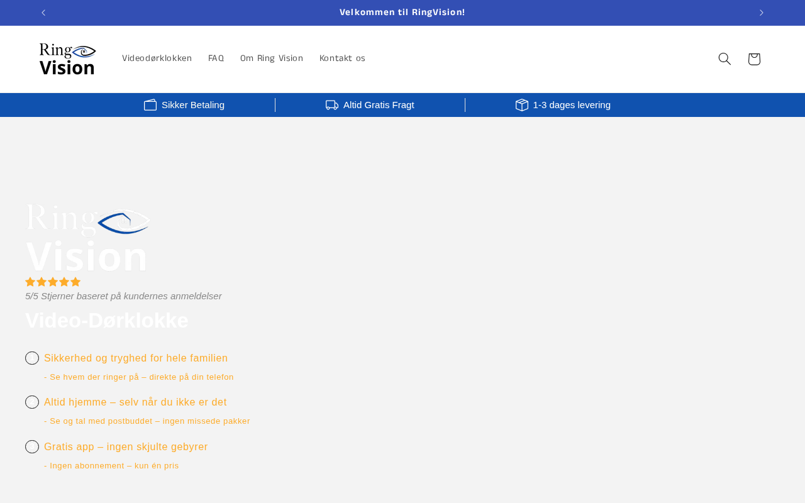
Task: Click the Sikker Betaling text
Action: 193,105
